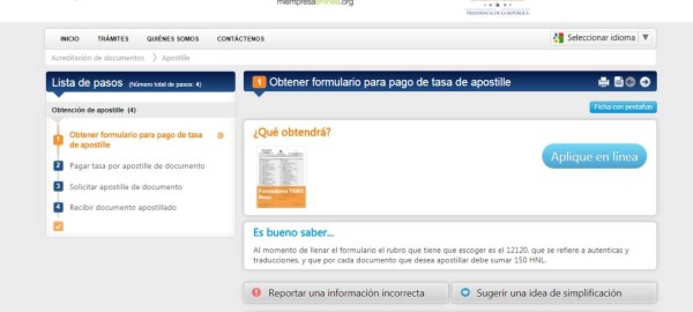The width and height of the screenshot is (693, 312).
Task: Click the orange checkmark icon under steps
Action: [58, 226]
